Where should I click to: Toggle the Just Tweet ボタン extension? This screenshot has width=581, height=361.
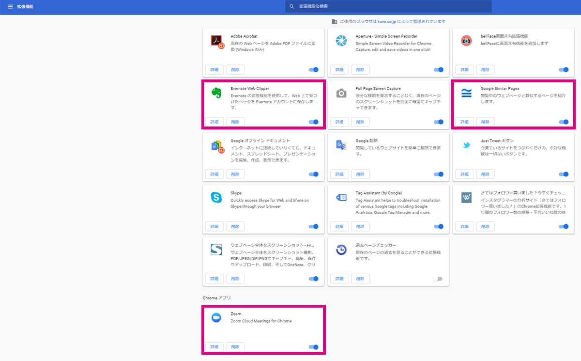pyautogui.click(x=564, y=174)
